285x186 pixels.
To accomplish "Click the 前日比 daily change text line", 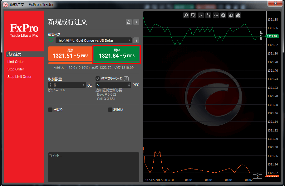I will pos(93,68).
